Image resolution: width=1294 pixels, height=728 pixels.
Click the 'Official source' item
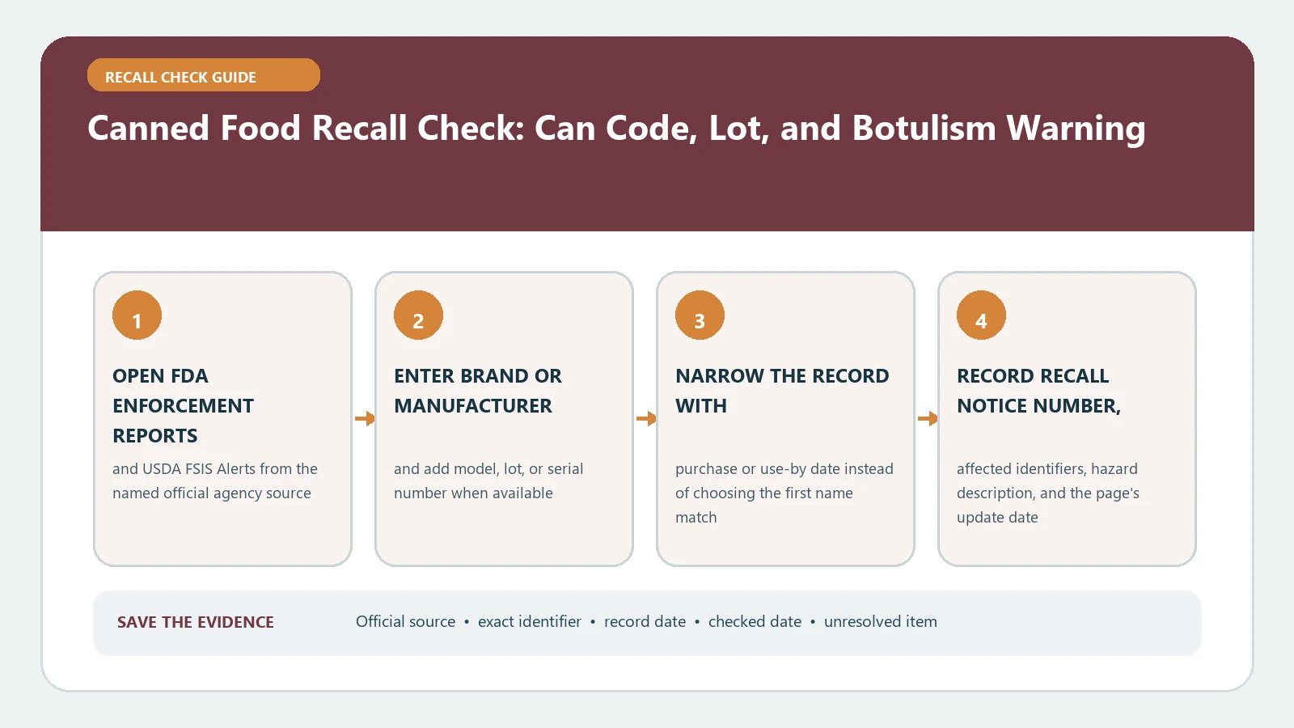tap(406, 621)
